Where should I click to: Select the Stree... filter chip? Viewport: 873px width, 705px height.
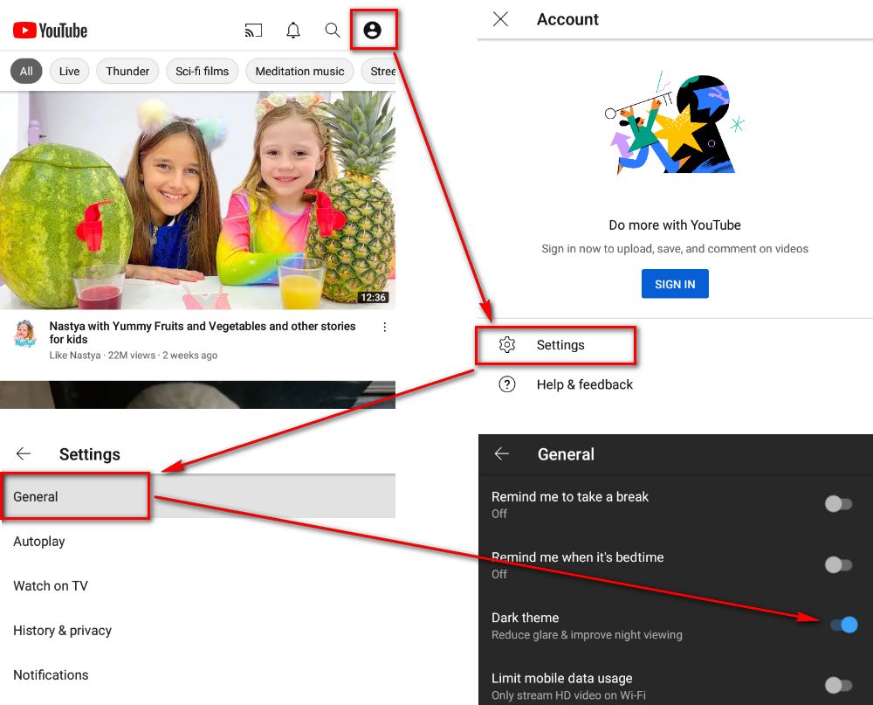pos(379,72)
